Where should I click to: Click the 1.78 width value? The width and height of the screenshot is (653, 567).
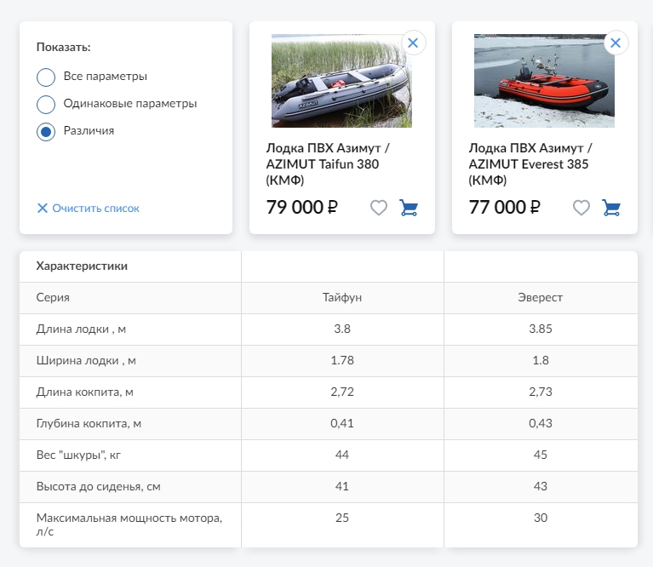(342, 360)
